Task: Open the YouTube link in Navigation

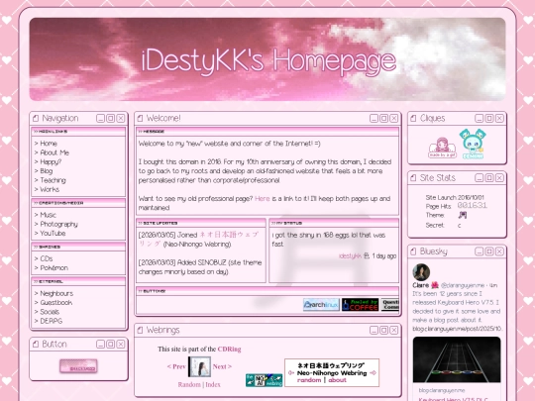Action: [x=53, y=234]
